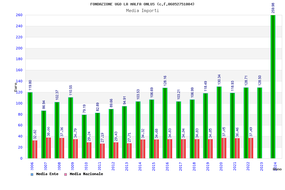Click the red 2022 bar valued 37.49
Screen dimensions: 285x190
[x=251, y=148]
